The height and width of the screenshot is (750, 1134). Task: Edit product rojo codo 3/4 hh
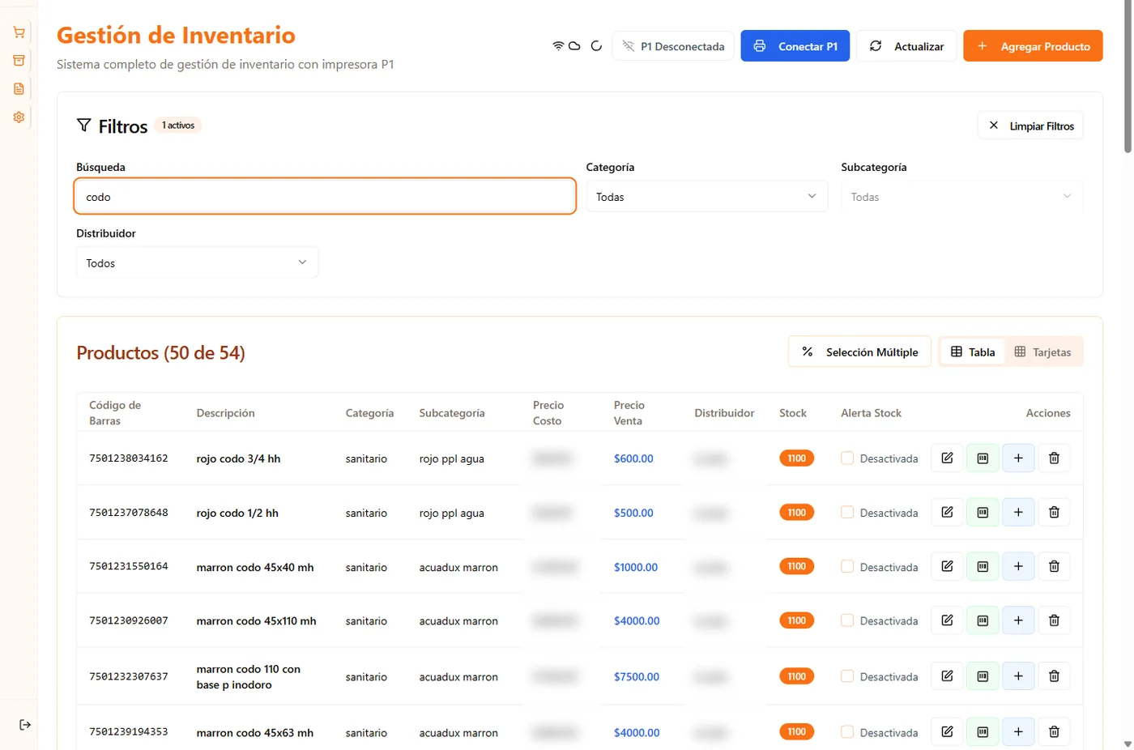coord(947,458)
